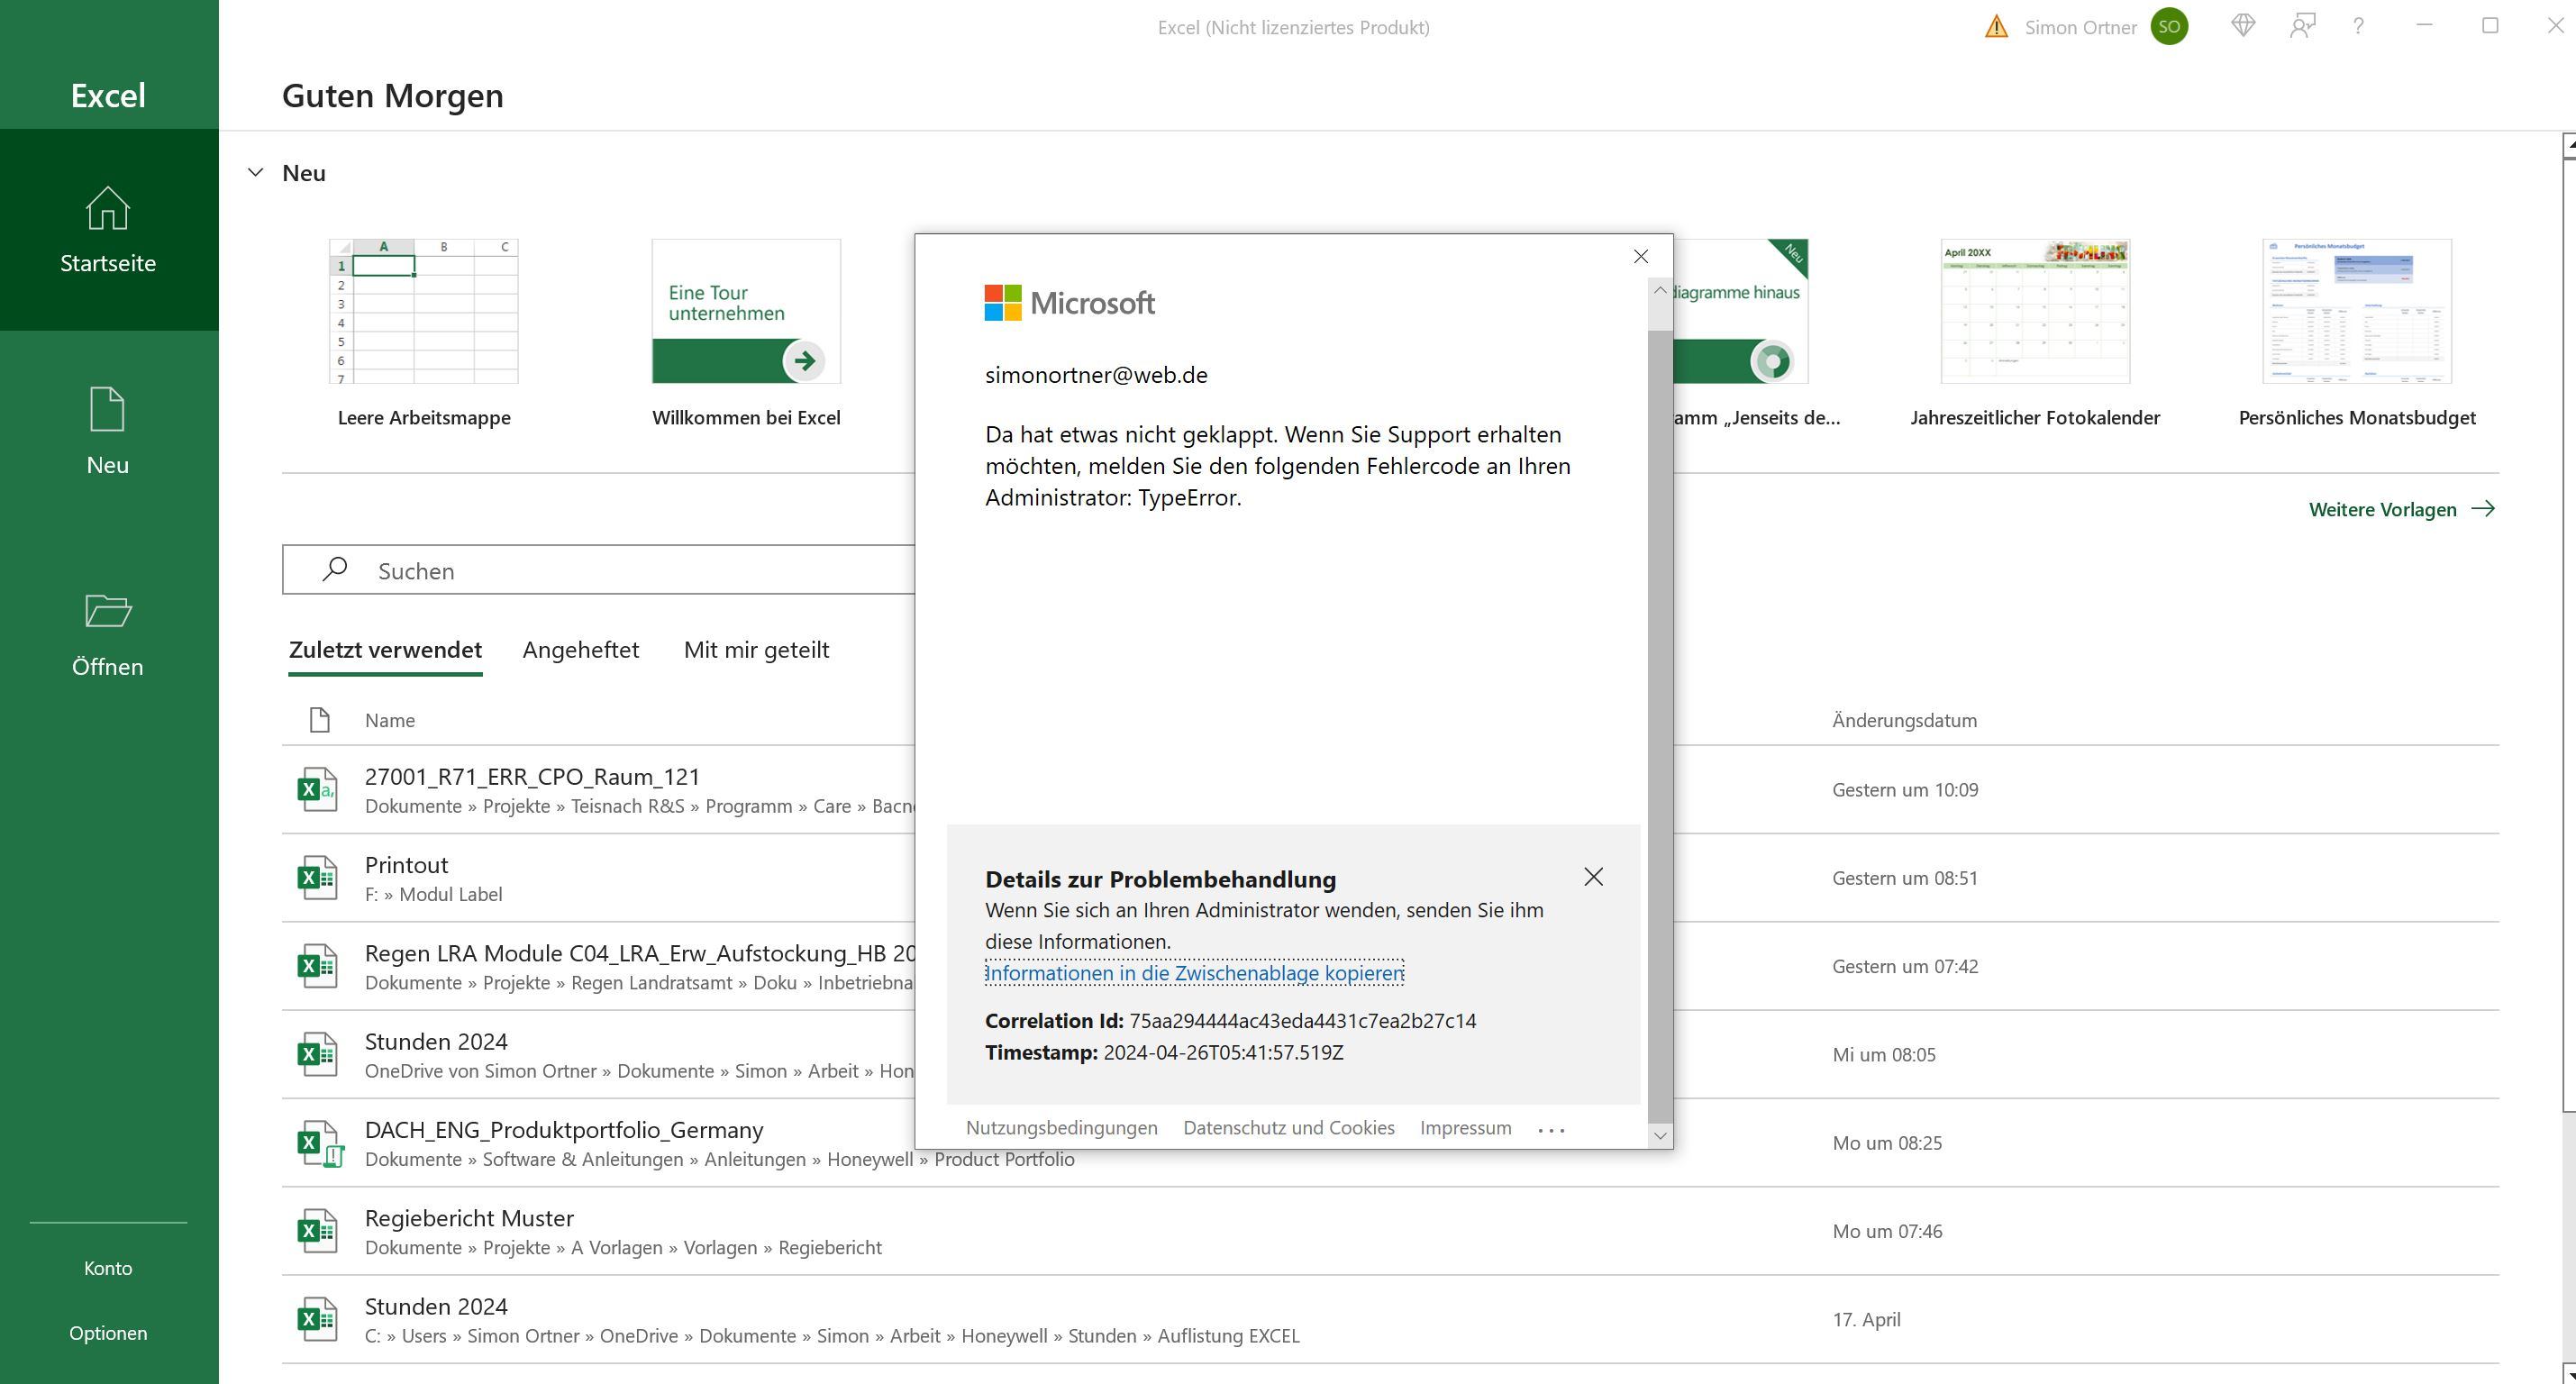The width and height of the screenshot is (2576, 1384).
Task: Click Informationen in die Zwischenablage kopieren link
Action: click(1194, 973)
